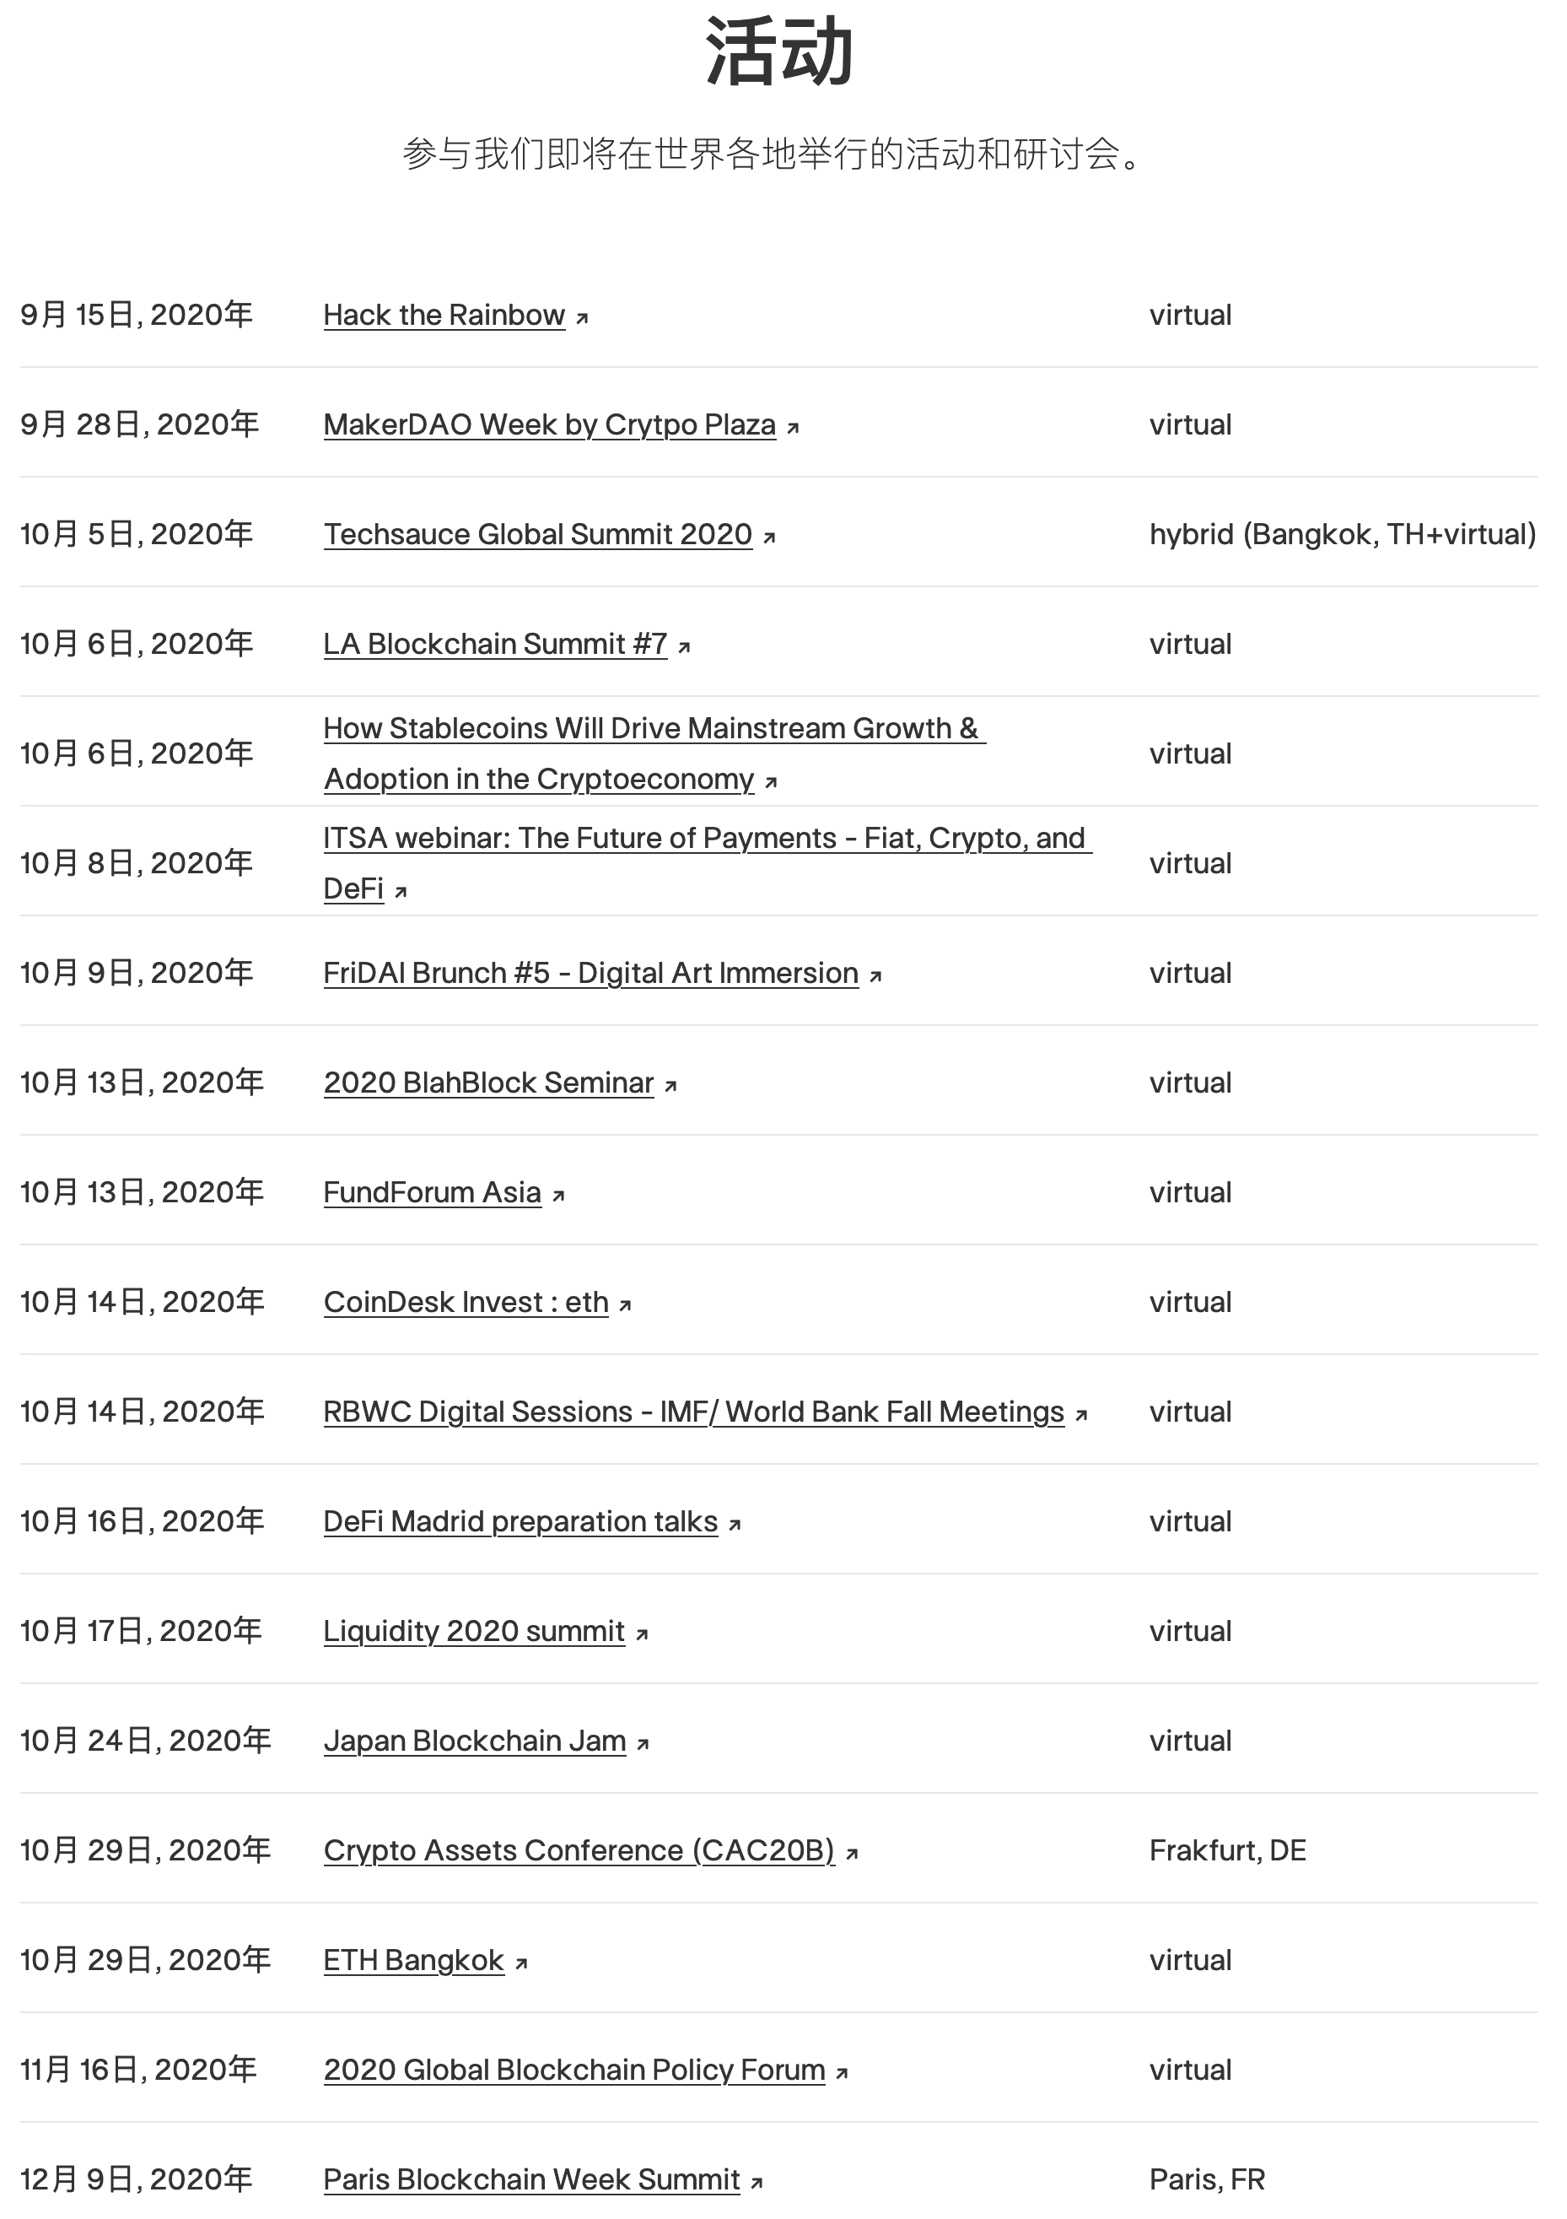
Task: Click the external arrow icon next to Japan Blockchain Jam
Action: pyautogui.click(x=643, y=1743)
